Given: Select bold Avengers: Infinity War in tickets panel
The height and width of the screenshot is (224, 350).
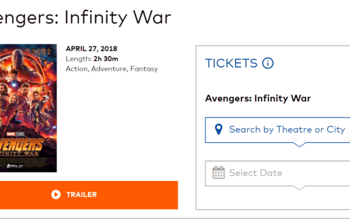Looking at the screenshot, I should click(x=258, y=99).
